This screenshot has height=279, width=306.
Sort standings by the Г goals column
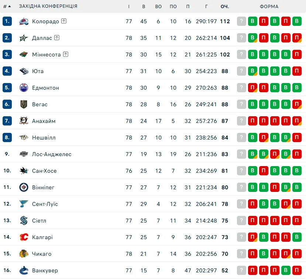coord(206,6)
